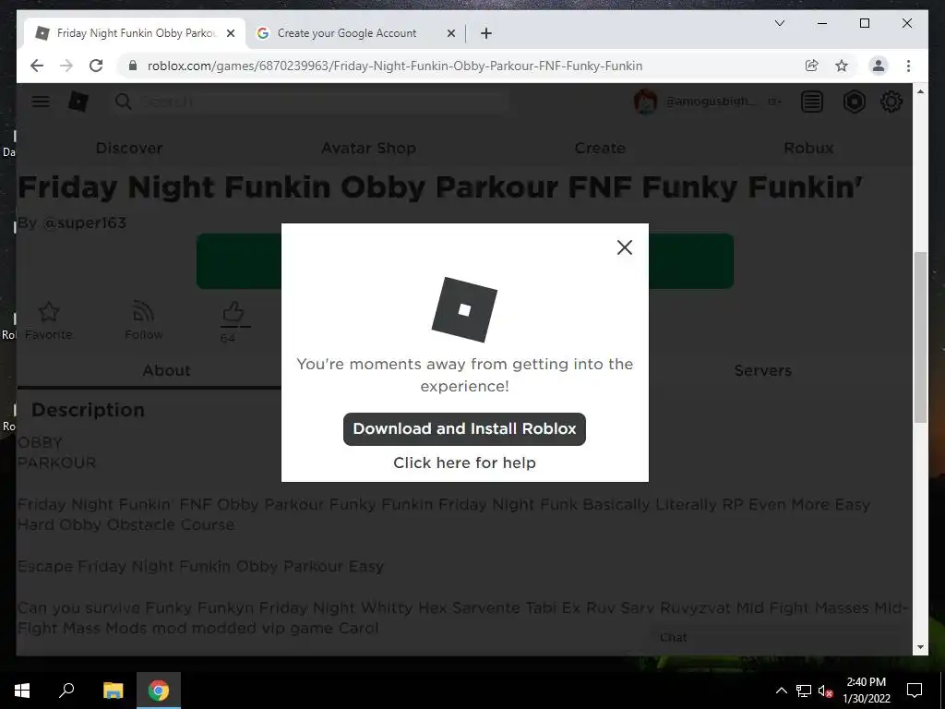Open network status tray icon
The image size is (945, 709).
click(804, 691)
